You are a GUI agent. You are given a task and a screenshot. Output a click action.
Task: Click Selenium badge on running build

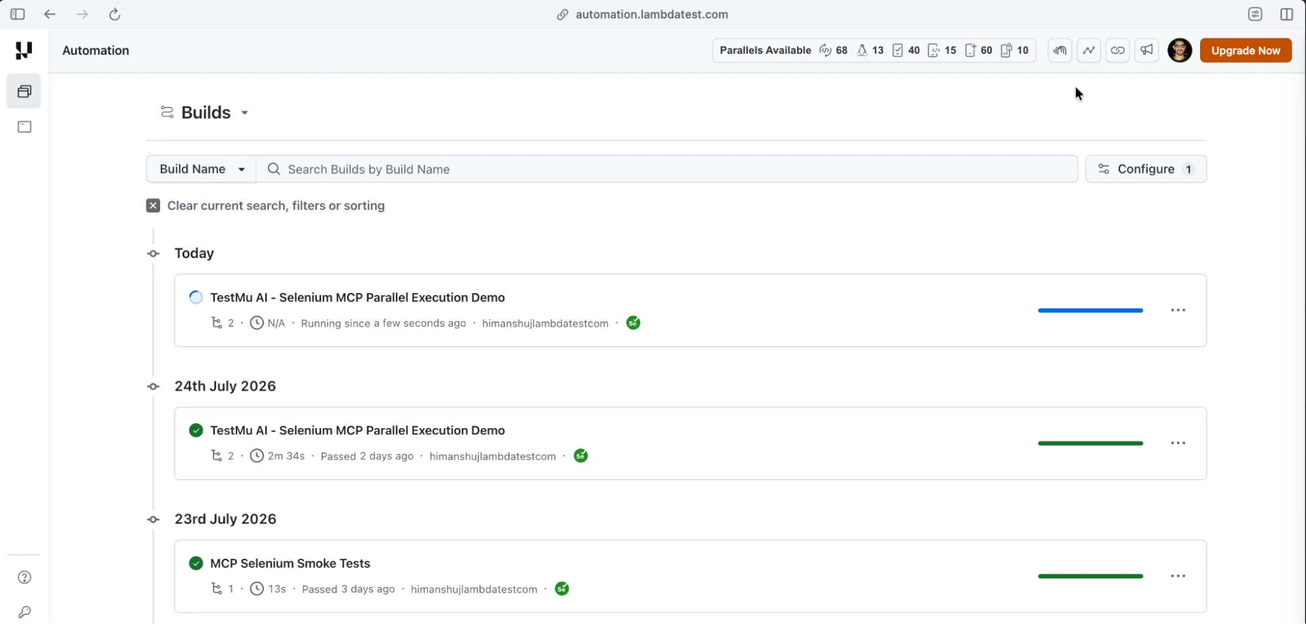tap(633, 323)
